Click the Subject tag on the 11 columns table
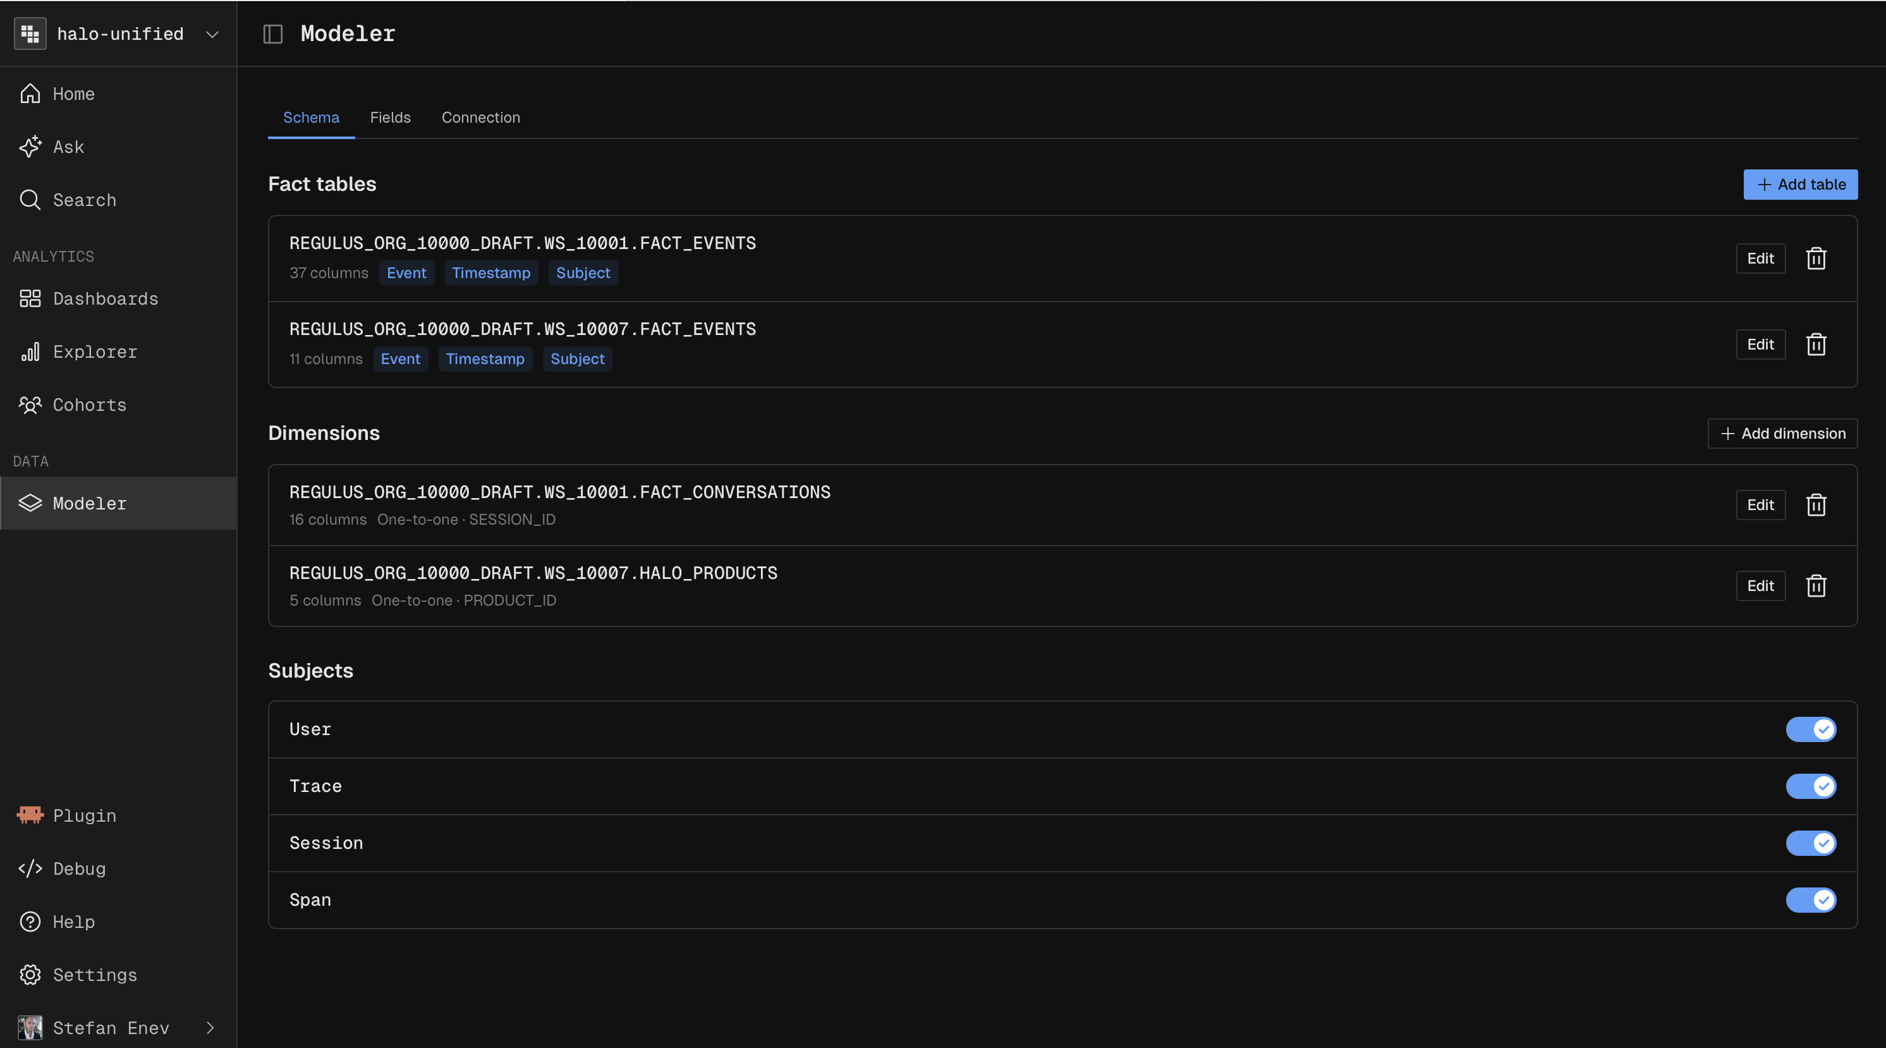The image size is (1886, 1048). 578,359
